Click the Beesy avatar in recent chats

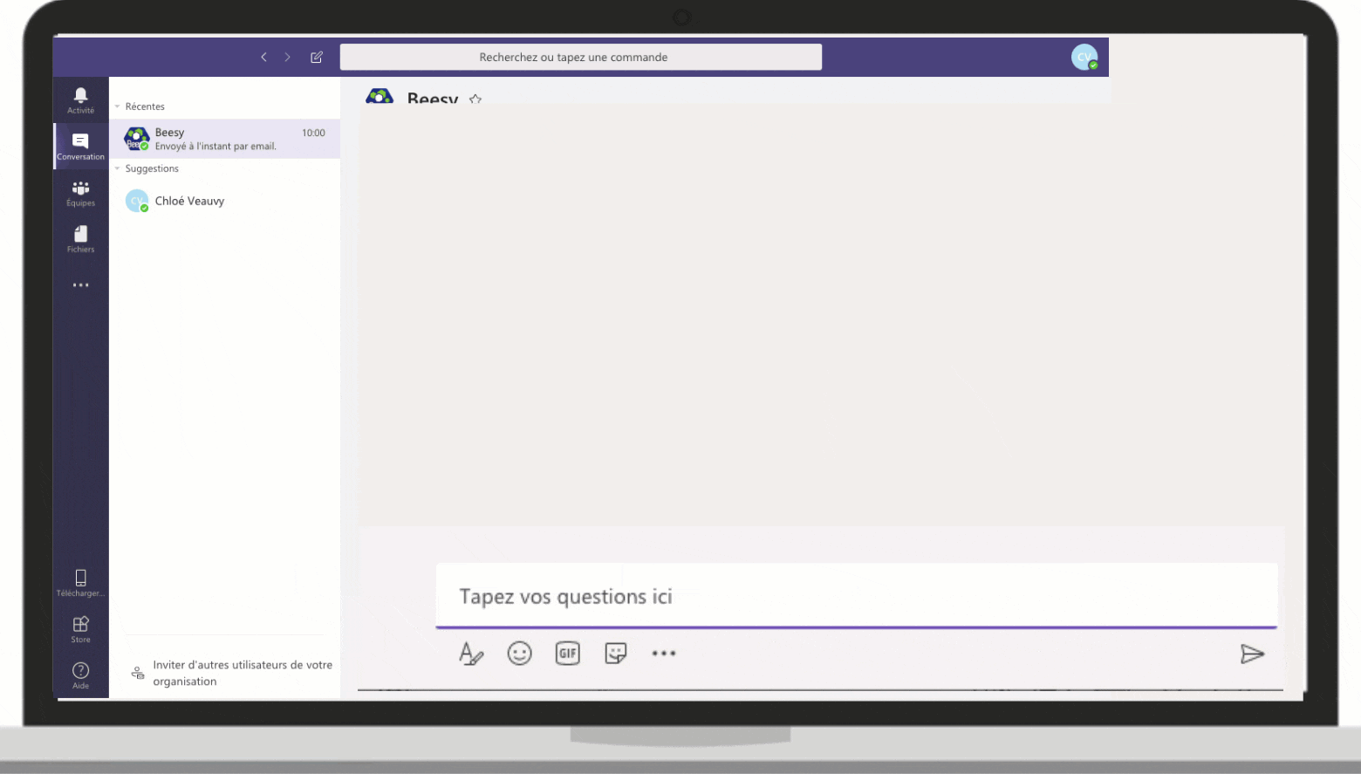click(x=137, y=139)
